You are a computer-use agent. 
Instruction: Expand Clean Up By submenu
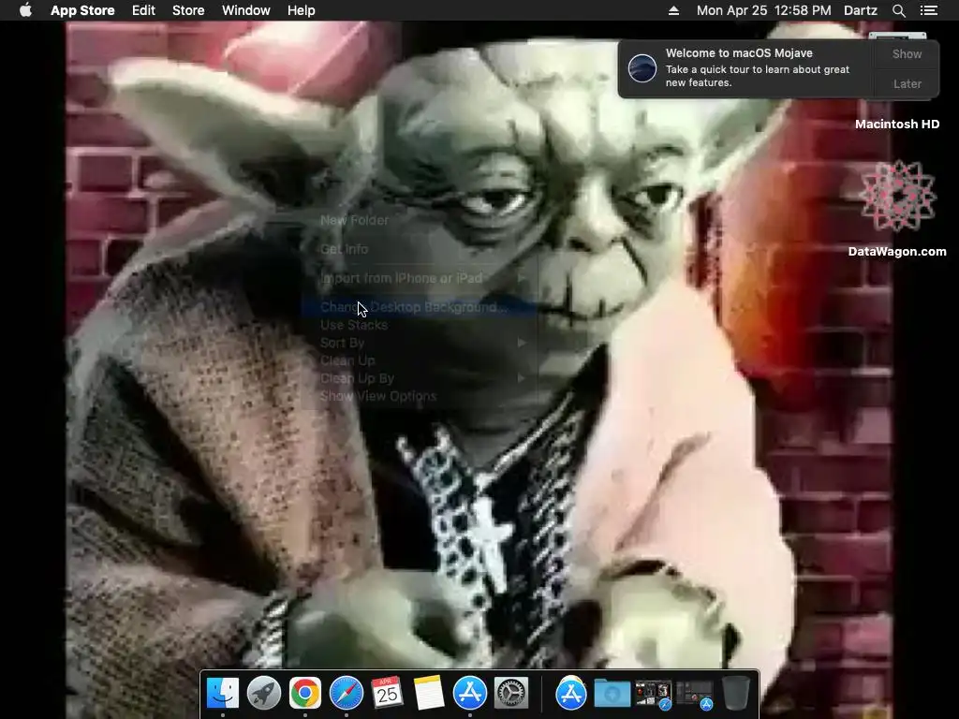(420, 378)
